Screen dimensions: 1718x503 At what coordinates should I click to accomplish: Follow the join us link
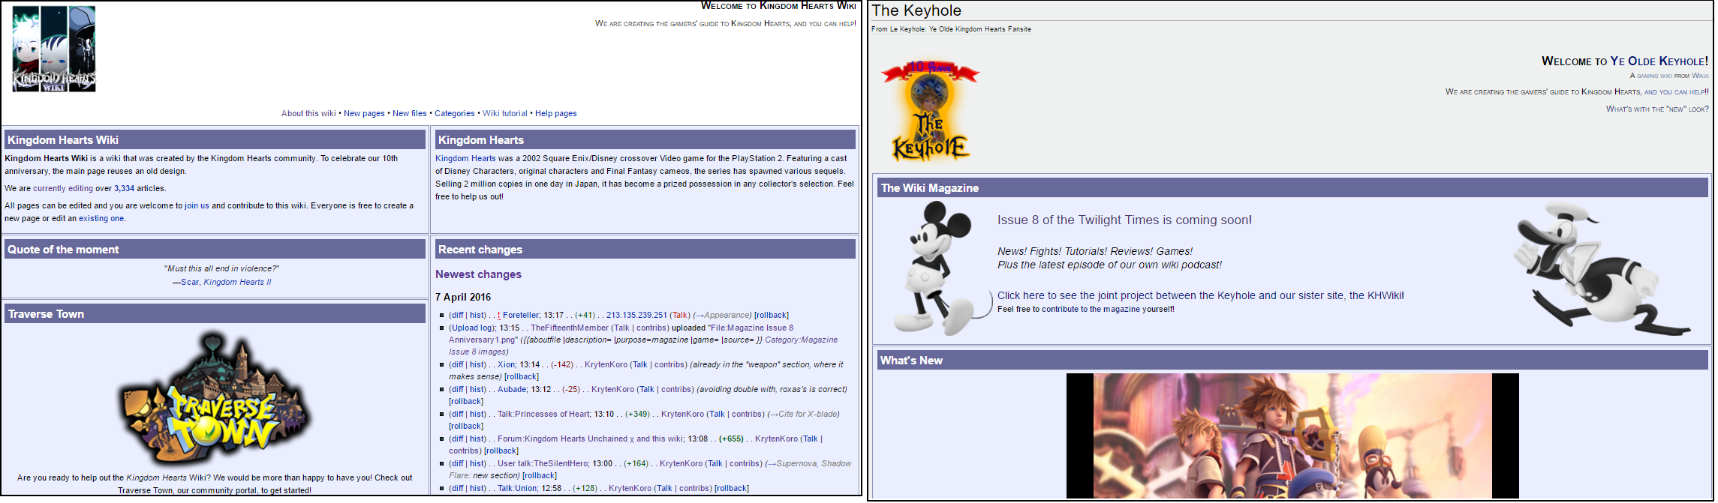(x=197, y=206)
